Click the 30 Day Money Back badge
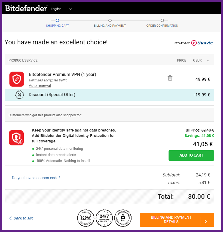Image resolution: width=223 pixels, height=232 pixels. (85, 218)
